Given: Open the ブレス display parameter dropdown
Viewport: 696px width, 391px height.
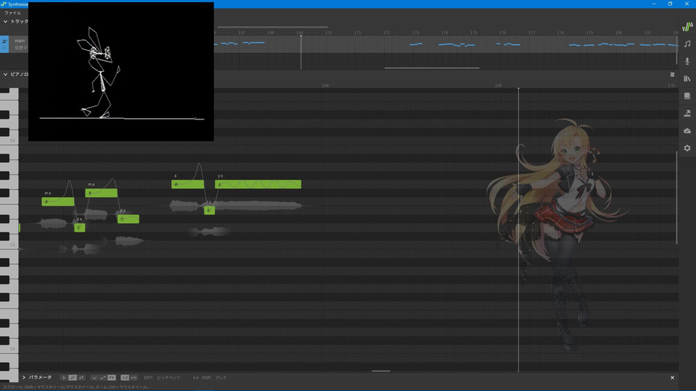Looking at the screenshot, I should (x=220, y=378).
